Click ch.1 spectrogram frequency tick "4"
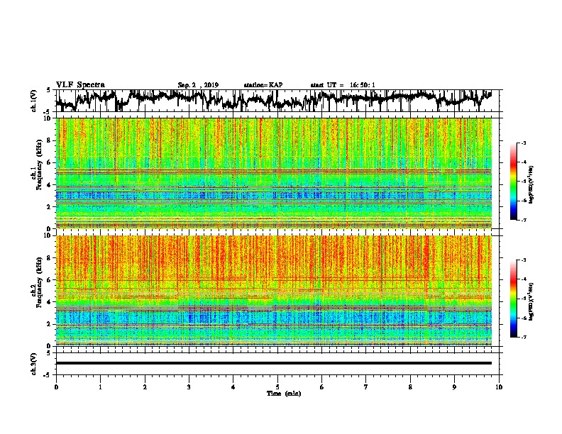Screen dimensions: 562x434 (49, 185)
